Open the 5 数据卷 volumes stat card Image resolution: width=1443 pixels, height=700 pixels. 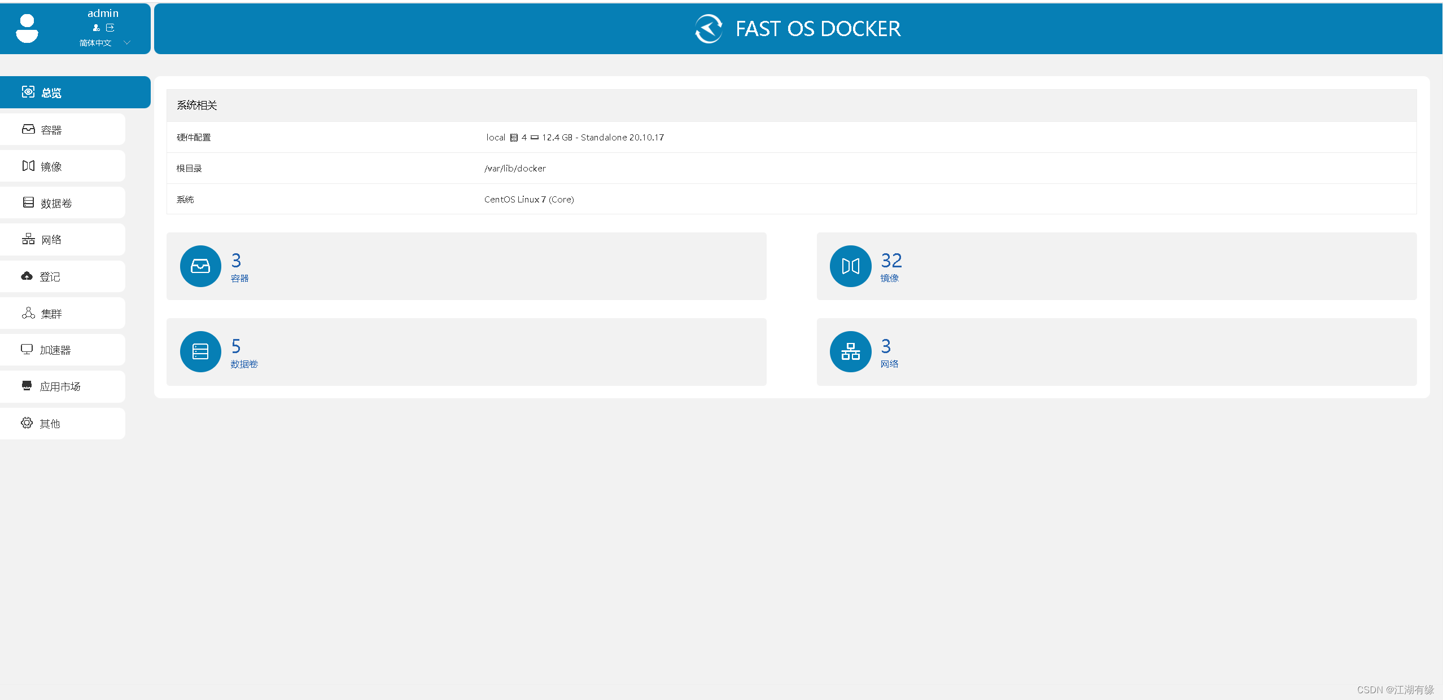pyautogui.click(x=466, y=352)
